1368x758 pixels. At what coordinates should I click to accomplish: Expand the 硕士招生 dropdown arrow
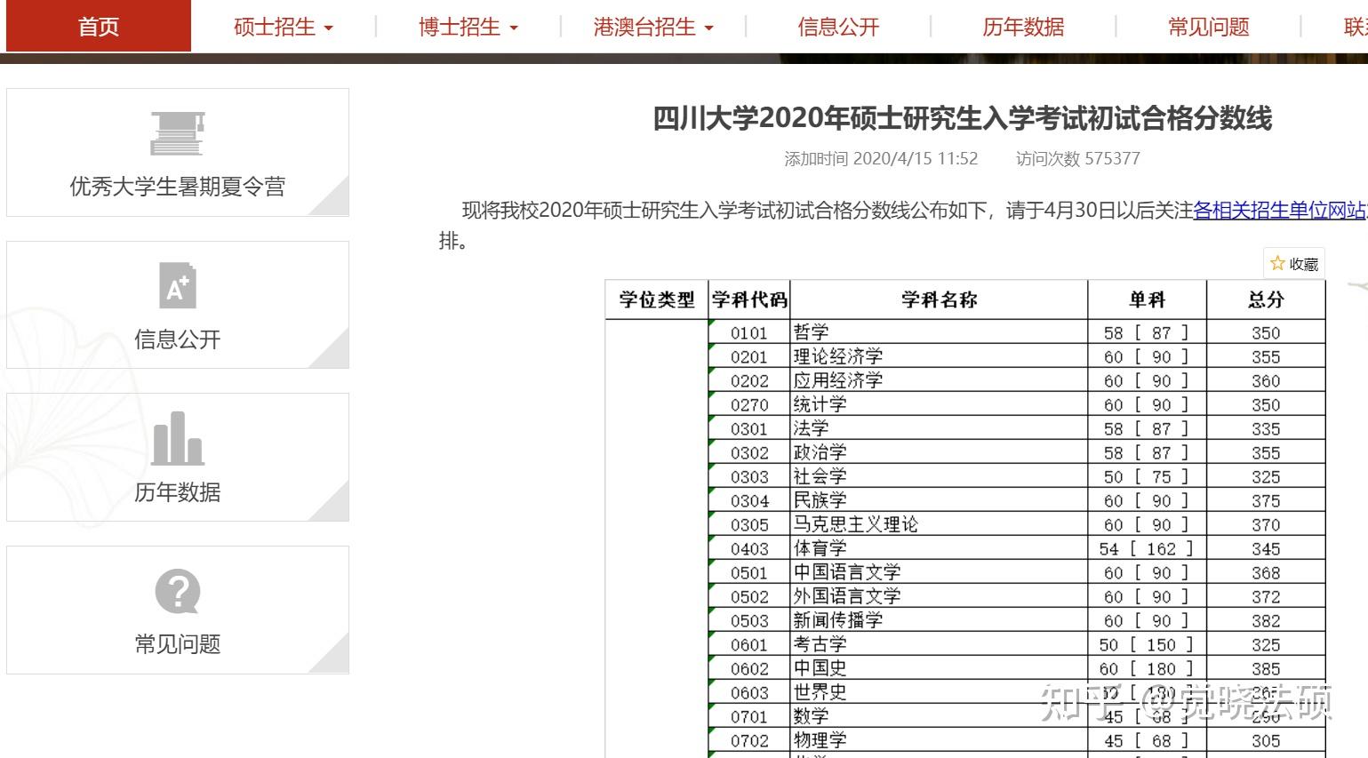(329, 28)
